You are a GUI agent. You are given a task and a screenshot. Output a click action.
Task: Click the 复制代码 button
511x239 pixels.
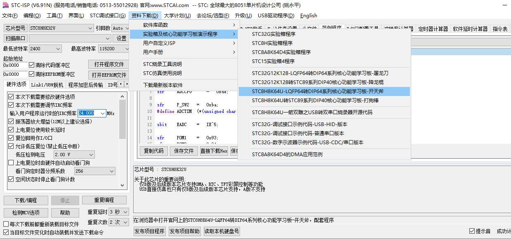tap(154, 151)
